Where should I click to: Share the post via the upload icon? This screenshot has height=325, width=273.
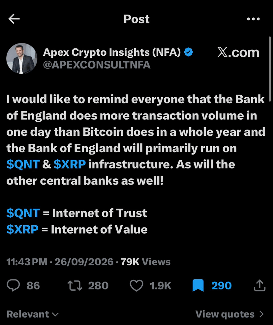coord(259,285)
